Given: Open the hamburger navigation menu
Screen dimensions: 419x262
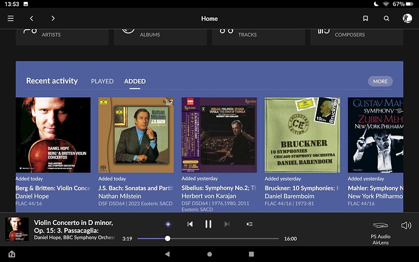Looking at the screenshot, I should [x=10, y=18].
